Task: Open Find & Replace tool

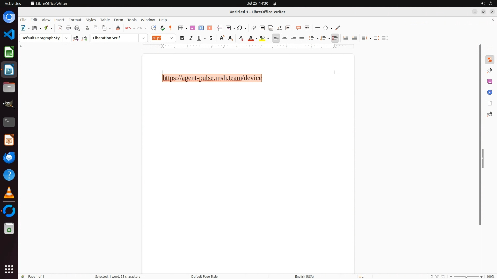Action: tap(154, 28)
